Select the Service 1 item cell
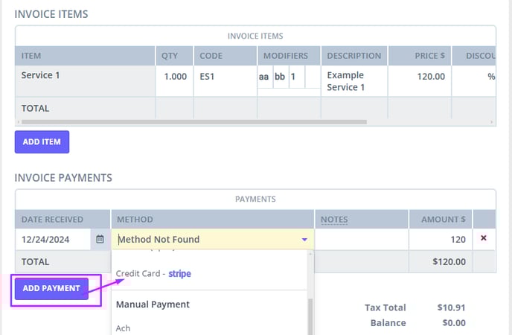The width and height of the screenshot is (512, 335). tap(84, 76)
